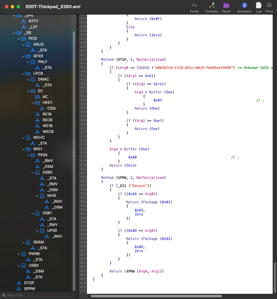Show the Summary info panel
The width and height of the screenshot is (277, 299).
pos(244,8)
